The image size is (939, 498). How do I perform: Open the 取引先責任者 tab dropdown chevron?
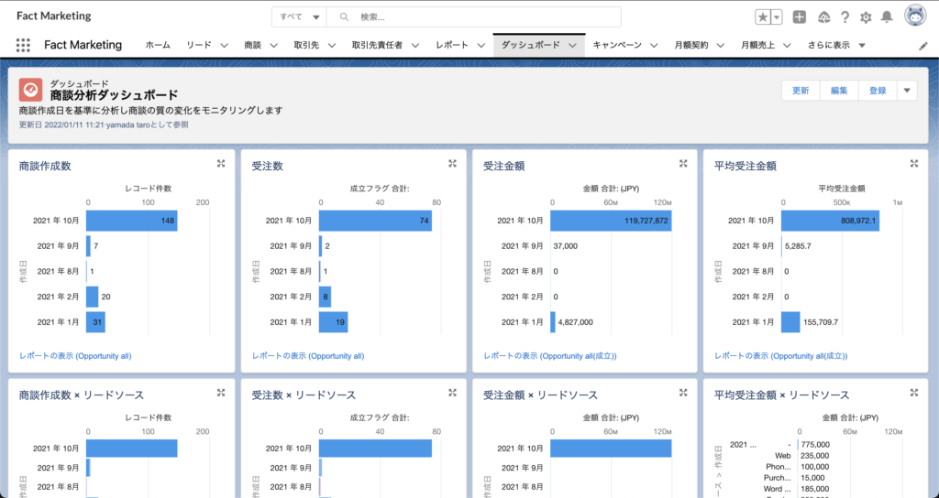pyautogui.click(x=415, y=46)
